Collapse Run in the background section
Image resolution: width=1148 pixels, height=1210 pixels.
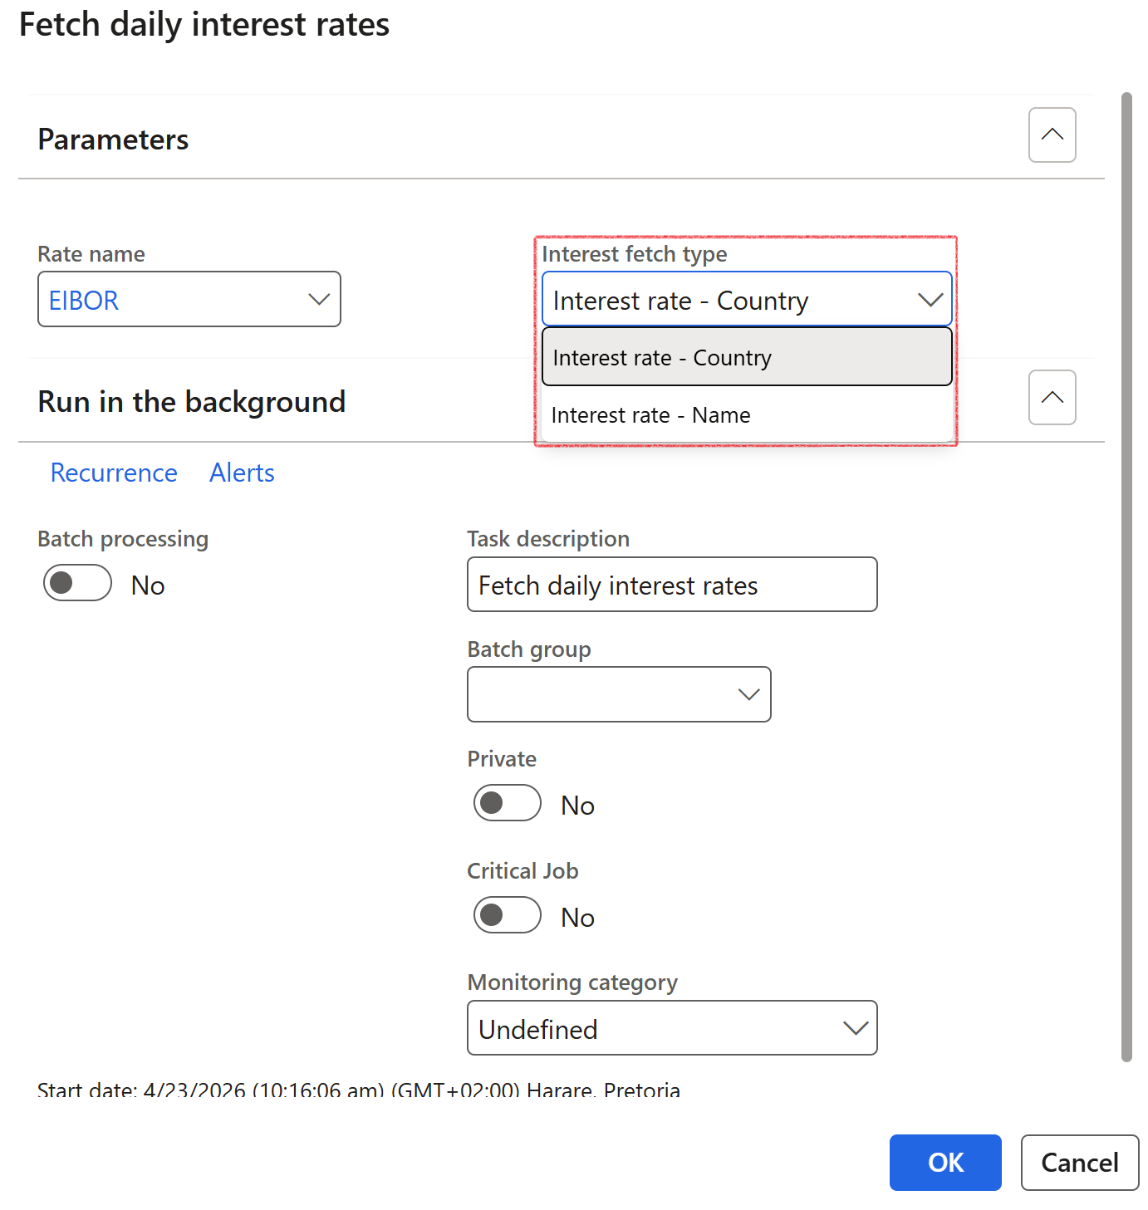pos(1052,397)
